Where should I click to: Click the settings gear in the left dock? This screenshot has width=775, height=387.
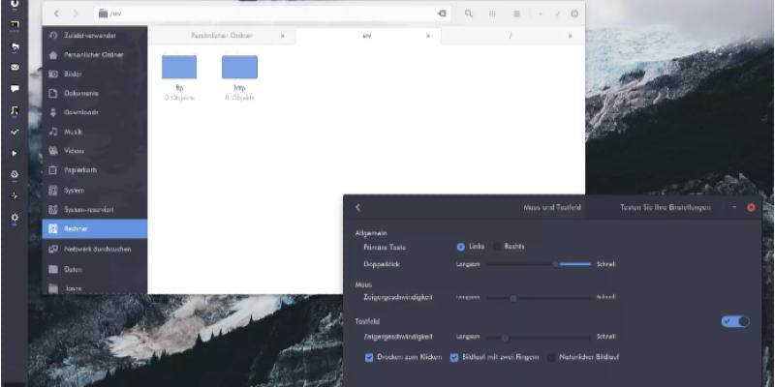(x=15, y=219)
